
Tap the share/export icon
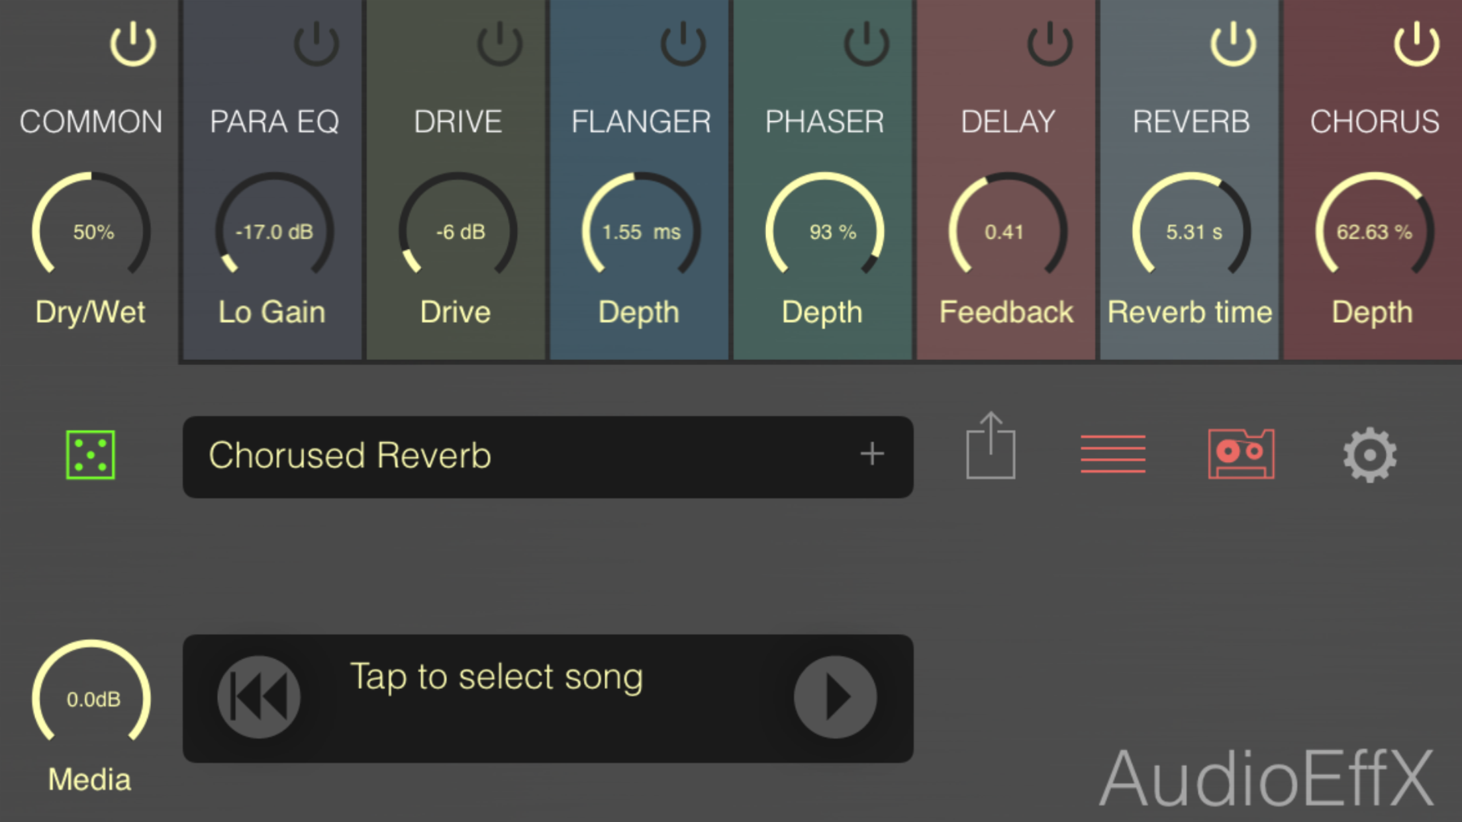click(991, 447)
